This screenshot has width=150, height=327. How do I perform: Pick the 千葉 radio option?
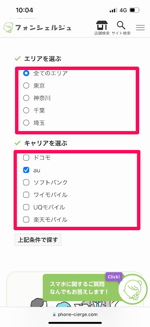pyautogui.click(x=26, y=111)
